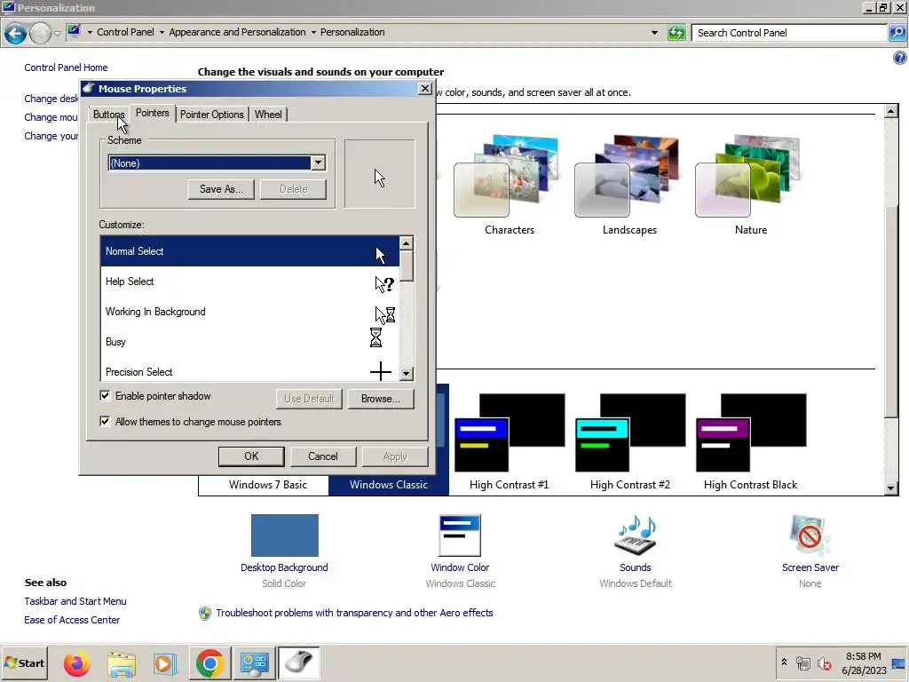The image size is (909, 682).
Task: Select Normal Select pointer row
Action: tap(249, 251)
